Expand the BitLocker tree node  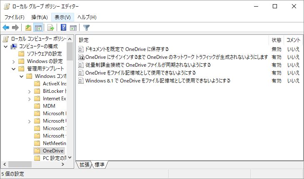(29, 92)
